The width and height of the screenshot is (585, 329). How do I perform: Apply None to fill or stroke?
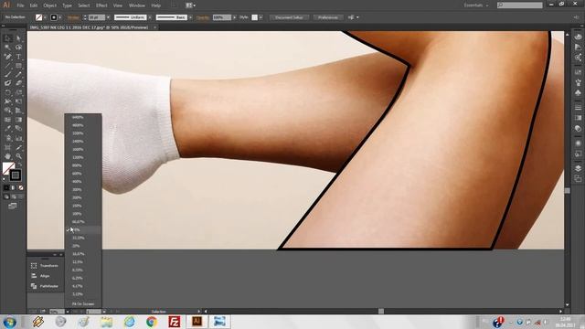click(x=21, y=187)
